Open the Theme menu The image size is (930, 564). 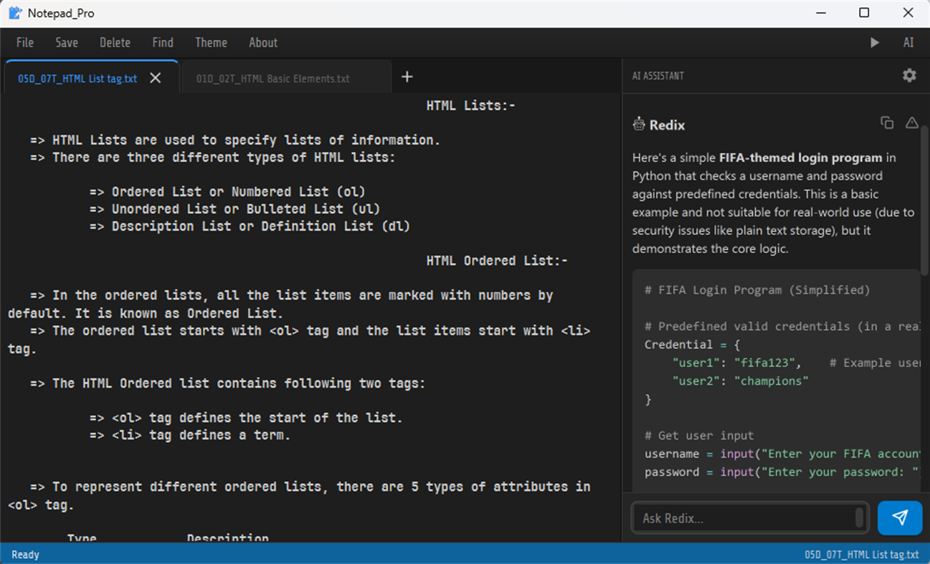211,43
